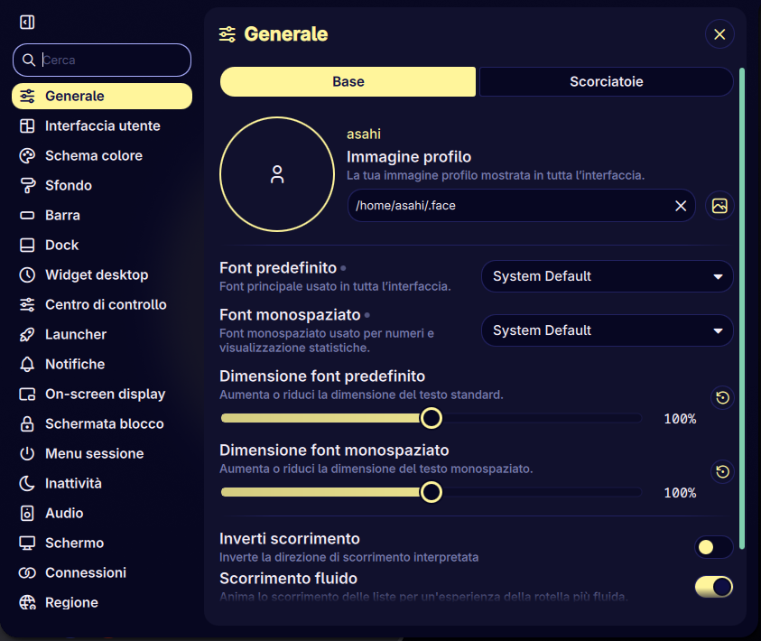This screenshot has width=761, height=641.
Task: Click the Sfondo paint roller icon
Action: point(27,185)
